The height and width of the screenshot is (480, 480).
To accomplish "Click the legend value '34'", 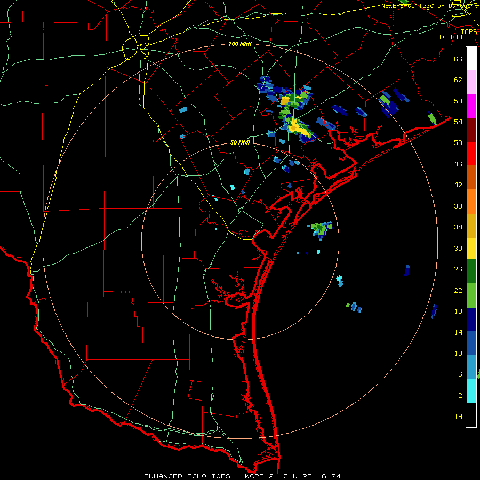I will pyautogui.click(x=458, y=227).
